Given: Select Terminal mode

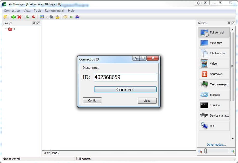Looking at the screenshot, I should tap(214, 105).
